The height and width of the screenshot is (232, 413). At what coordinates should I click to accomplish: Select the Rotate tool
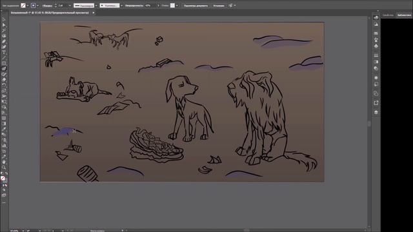tap(4, 85)
